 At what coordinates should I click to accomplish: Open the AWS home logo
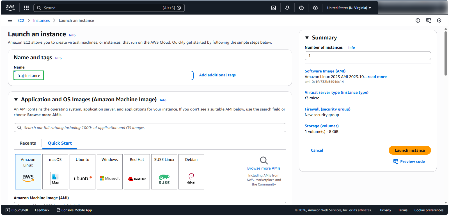pyautogui.click(x=10, y=8)
